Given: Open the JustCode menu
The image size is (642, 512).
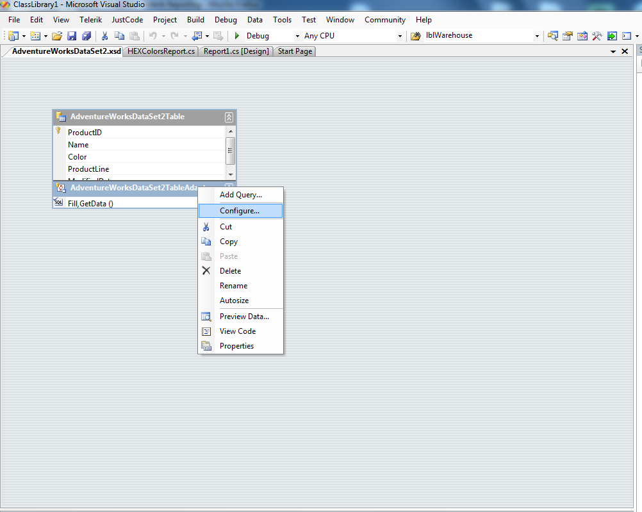Looking at the screenshot, I should click(128, 20).
